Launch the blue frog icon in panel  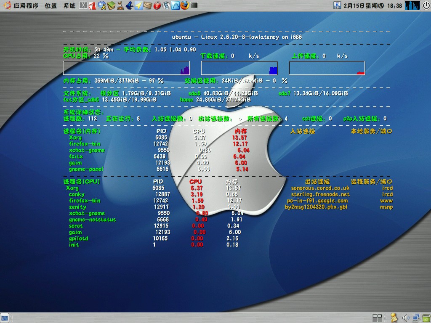(130, 5)
